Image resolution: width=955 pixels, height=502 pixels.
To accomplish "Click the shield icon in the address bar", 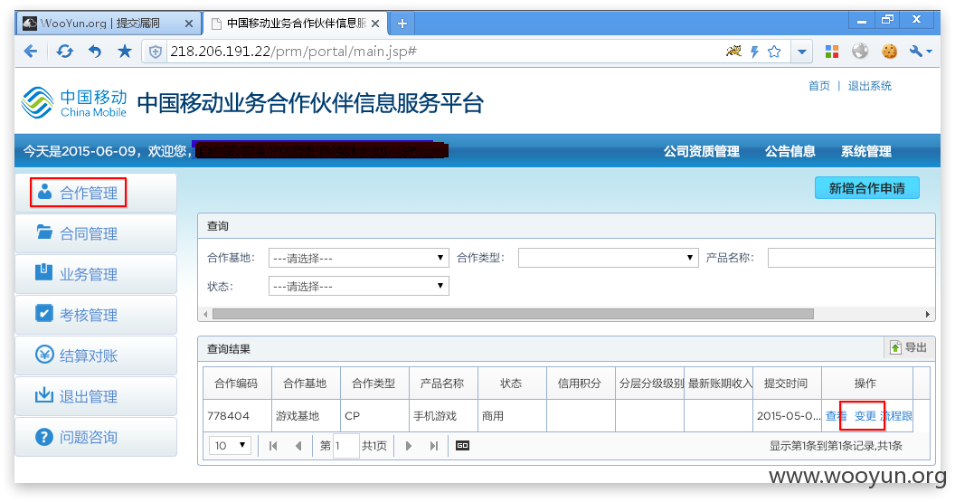I will (x=156, y=52).
